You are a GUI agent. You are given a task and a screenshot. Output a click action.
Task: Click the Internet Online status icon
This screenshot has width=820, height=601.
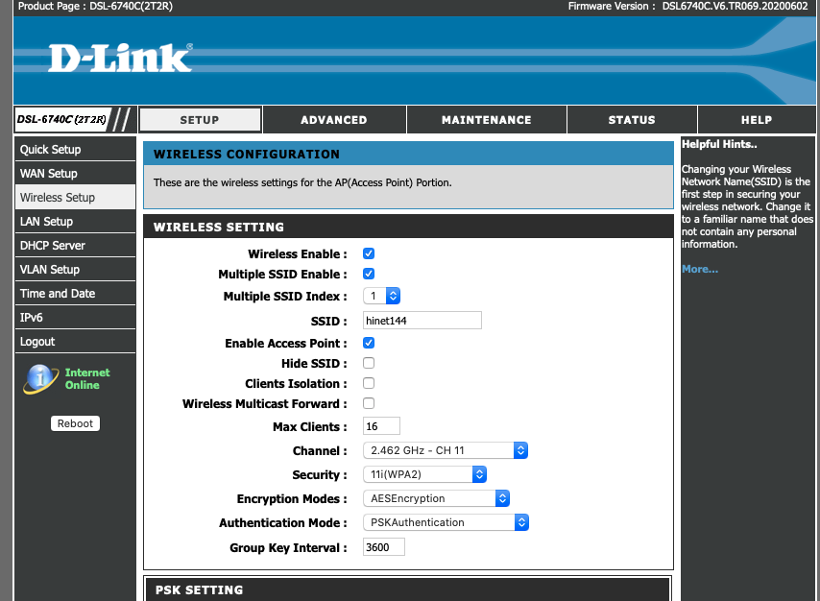[40, 378]
